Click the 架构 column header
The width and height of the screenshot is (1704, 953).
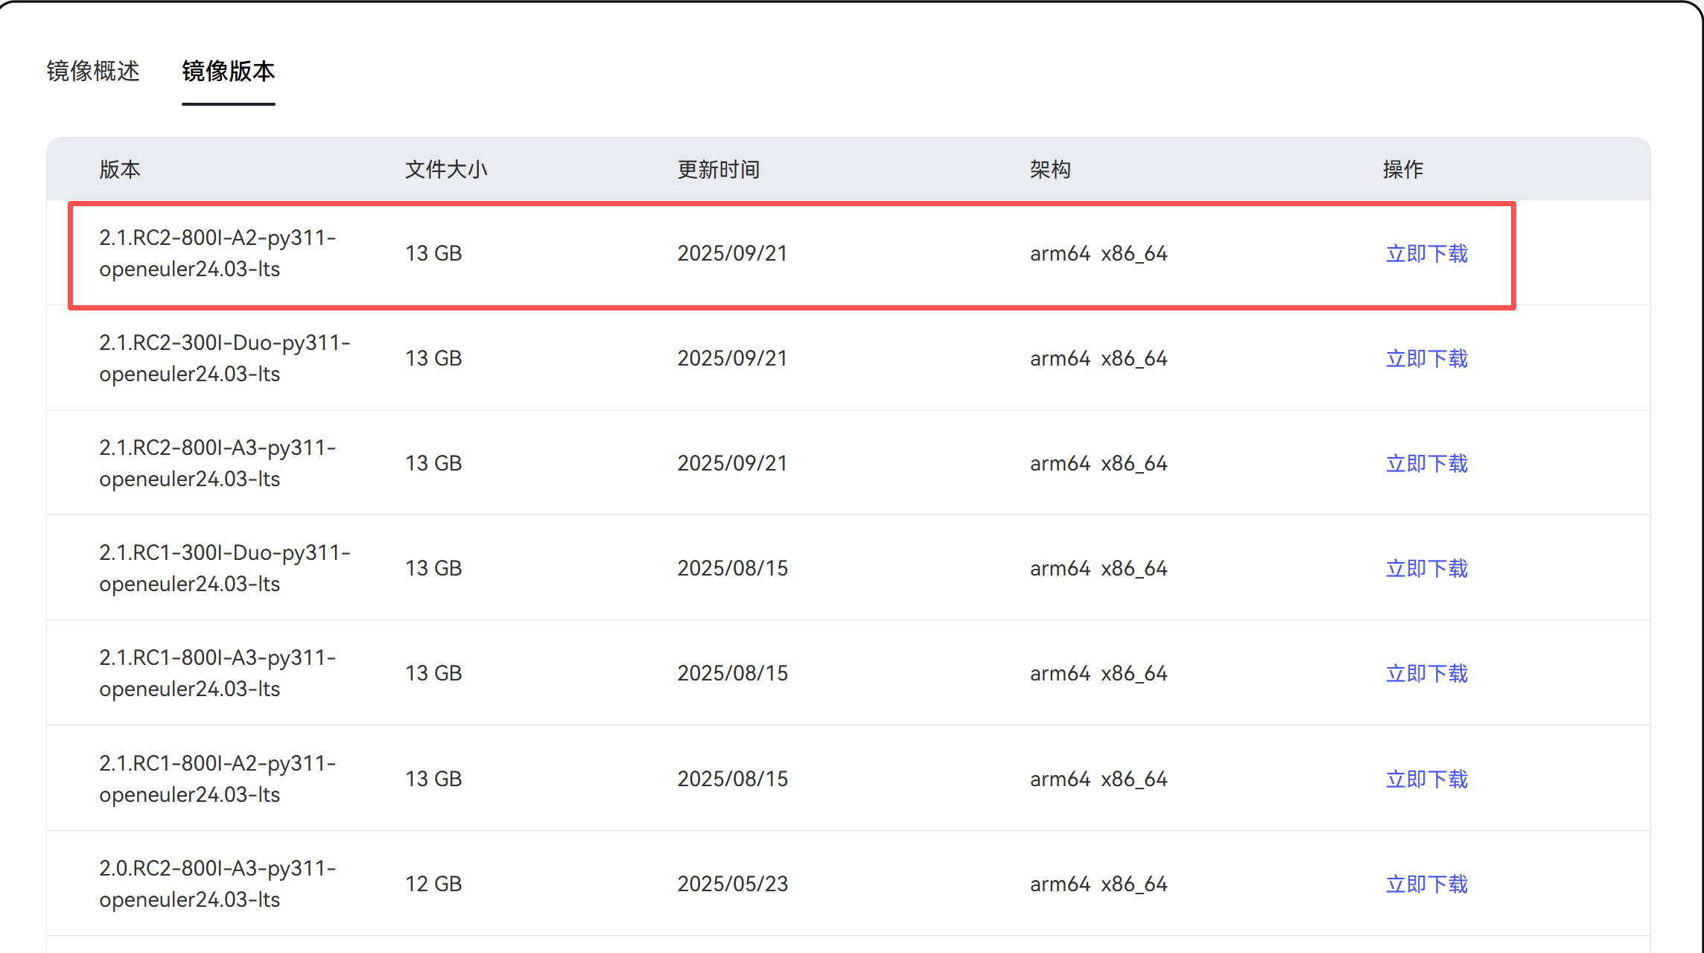1050,170
